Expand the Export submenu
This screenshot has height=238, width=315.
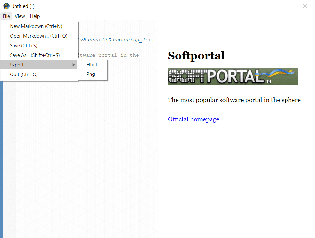click(38, 65)
